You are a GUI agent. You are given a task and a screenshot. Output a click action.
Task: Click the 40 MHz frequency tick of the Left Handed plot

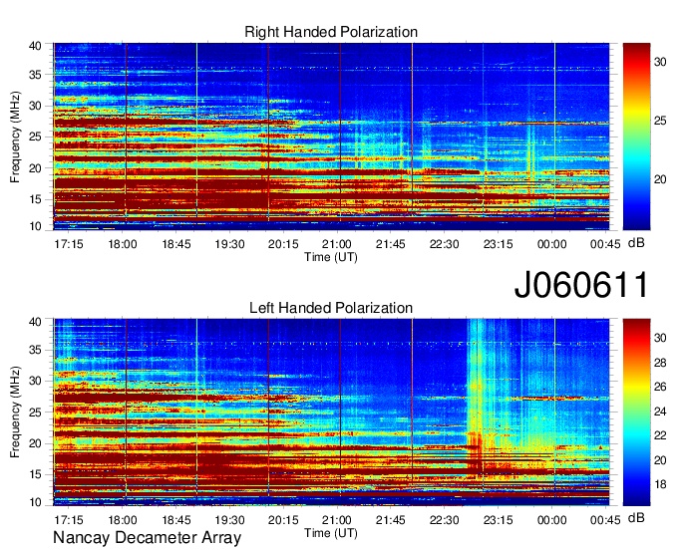(x=36, y=322)
